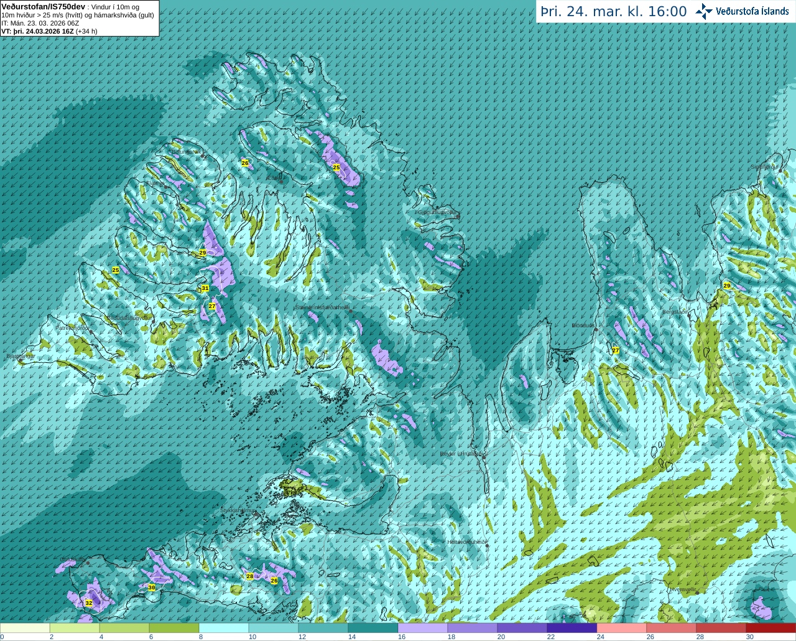Viewport: 796px width, 641px height.
Task: Click the Patreksfjörður station label
Action: click(73, 327)
